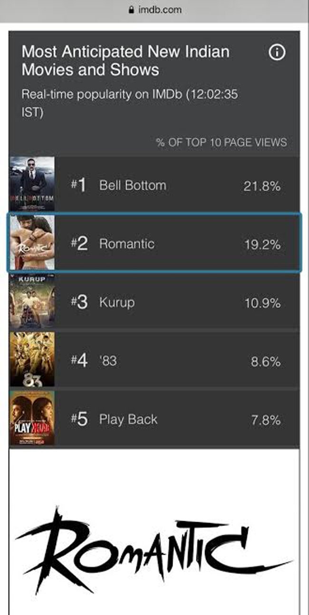Open the Play Back poster thumbnail
Viewport: 309px width, 615px height.
32,418
